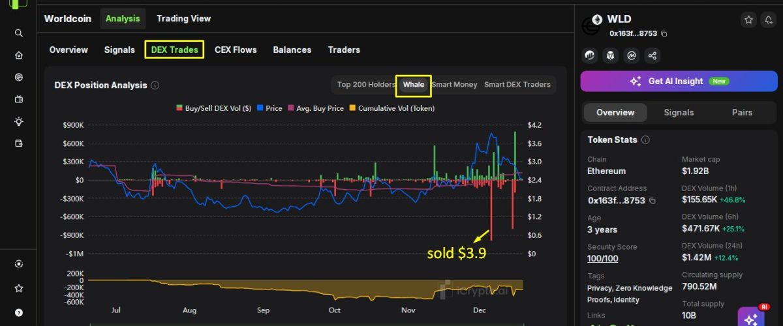
Task: Go to home via sidebar house icon
Action: click(19, 55)
